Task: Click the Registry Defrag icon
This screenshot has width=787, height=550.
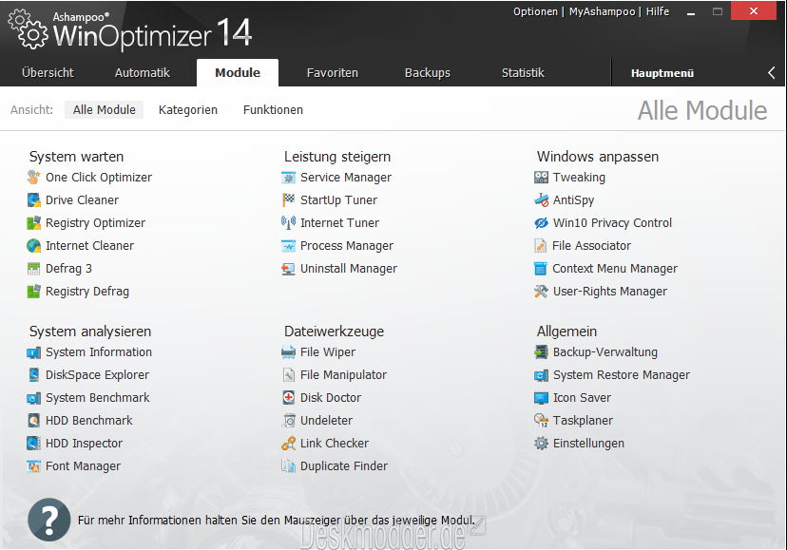Action: [33, 291]
